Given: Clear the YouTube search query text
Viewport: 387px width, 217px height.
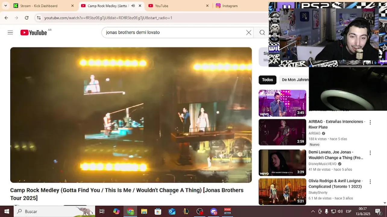Looking at the screenshot, I should (249, 33).
